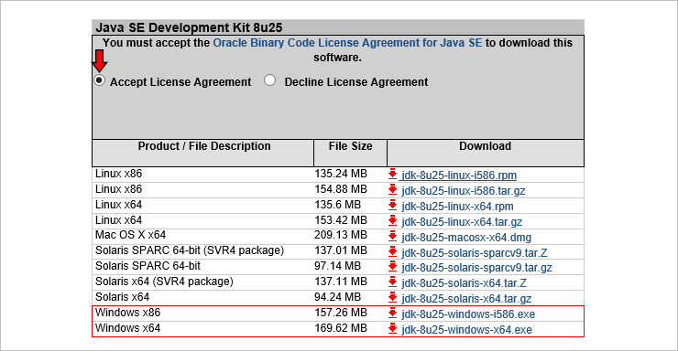Download jdk-8u25-solaris-x64.tar.Z
Viewport: 678px width, 351px height.
click(x=464, y=283)
